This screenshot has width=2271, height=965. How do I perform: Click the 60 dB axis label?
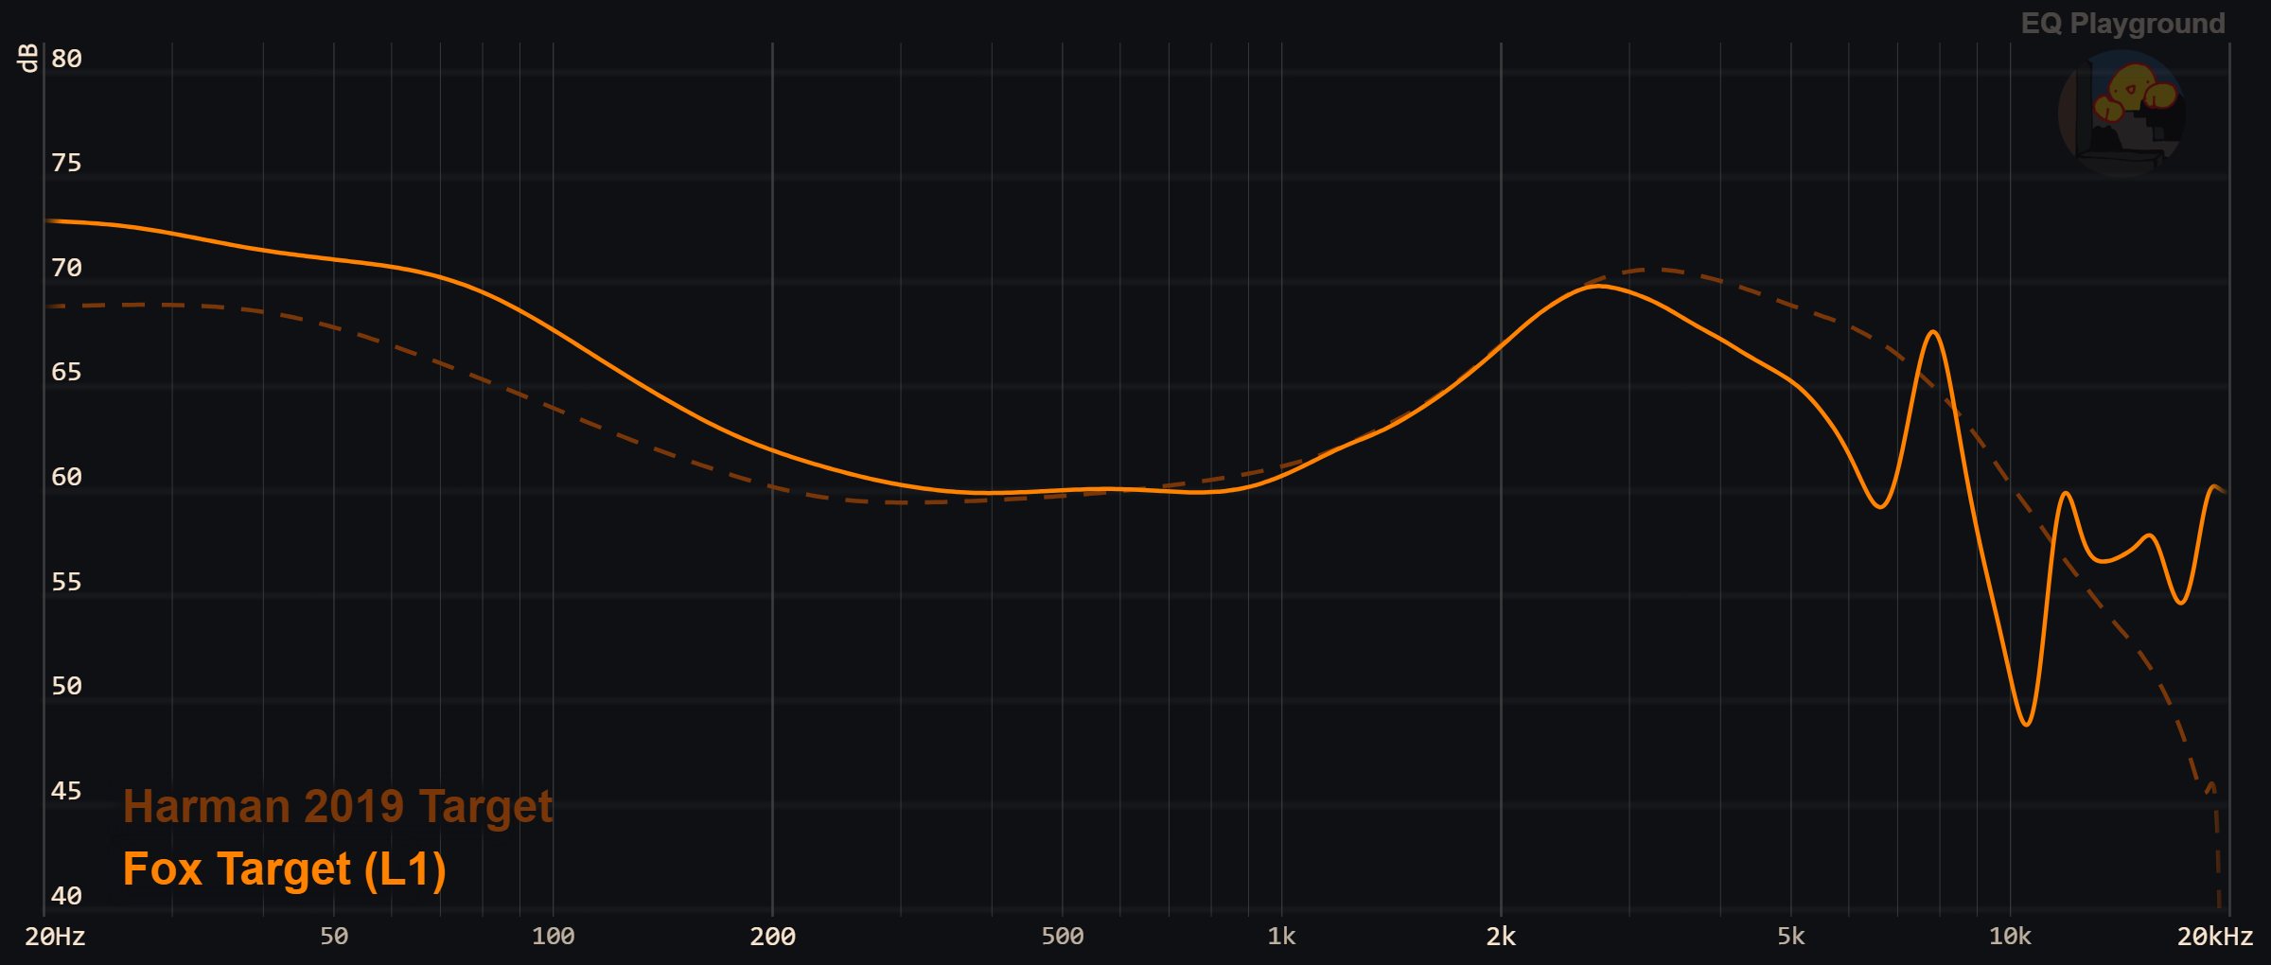tap(66, 477)
